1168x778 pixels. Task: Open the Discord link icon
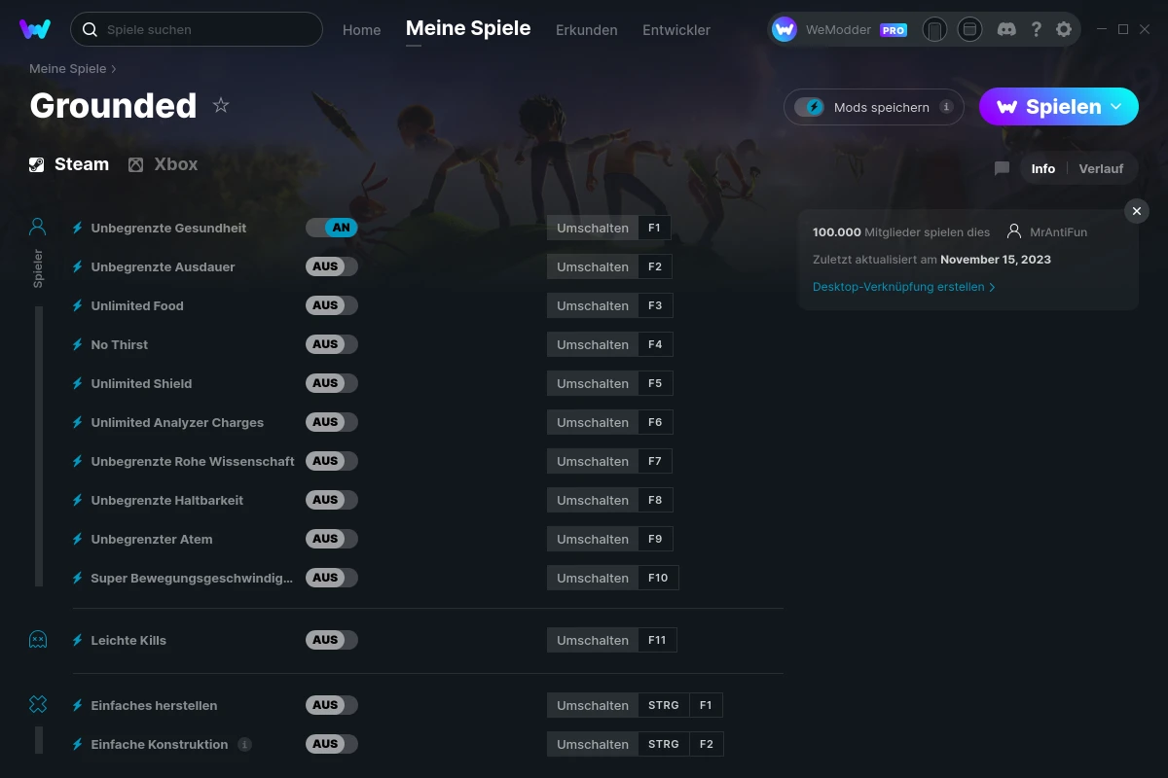1007,29
